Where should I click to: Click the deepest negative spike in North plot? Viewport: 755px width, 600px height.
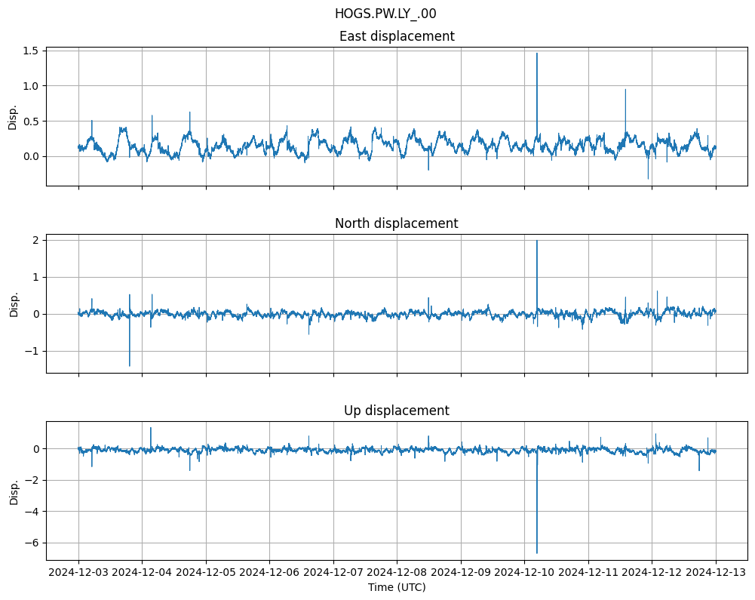pos(130,365)
